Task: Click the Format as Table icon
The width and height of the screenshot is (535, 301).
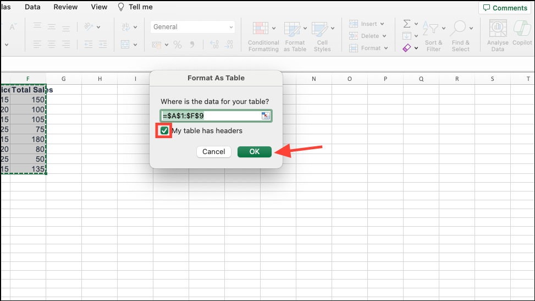Action: (x=292, y=29)
